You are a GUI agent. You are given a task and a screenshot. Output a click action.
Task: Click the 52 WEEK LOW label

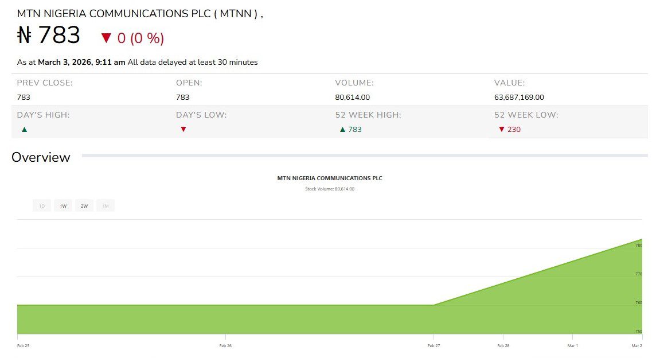tap(526, 115)
